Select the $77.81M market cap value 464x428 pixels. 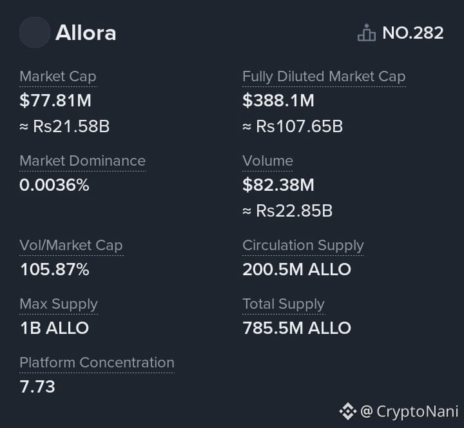[55, 100]
